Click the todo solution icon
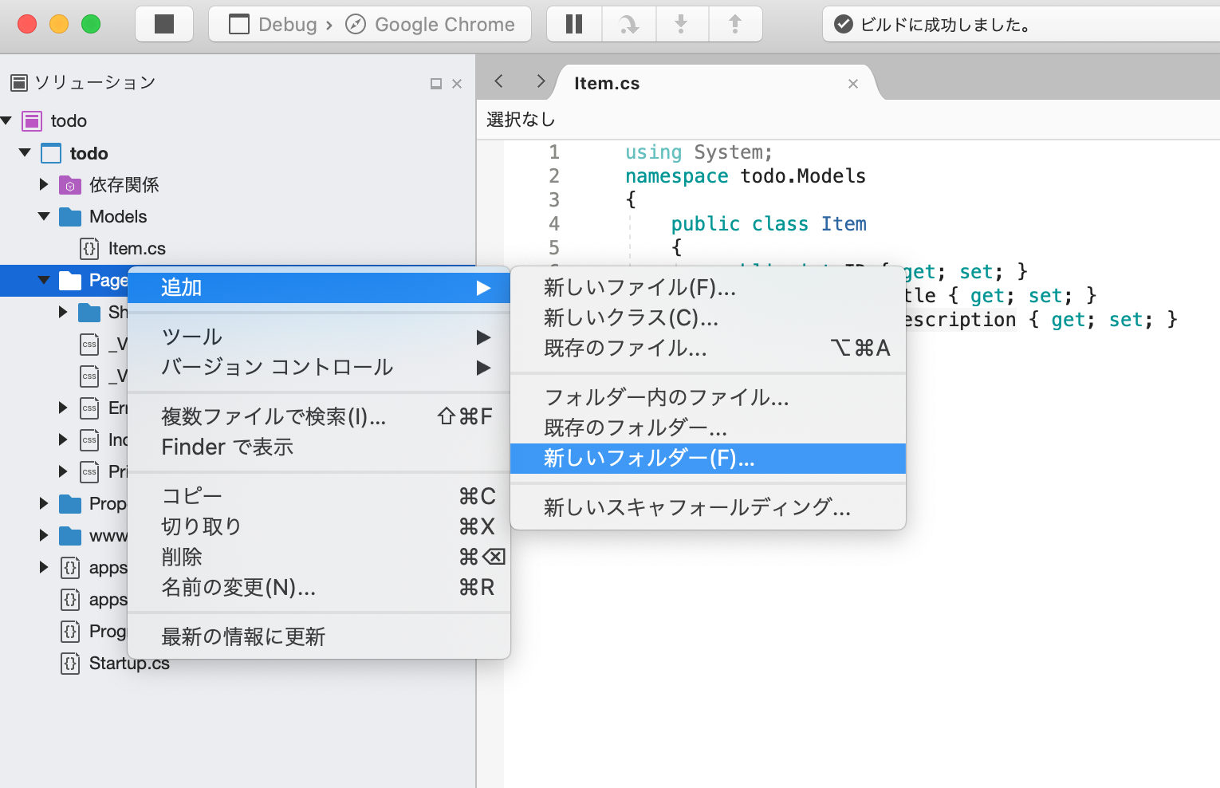This screenshot has height=788, width=1220. pos(32,121)
